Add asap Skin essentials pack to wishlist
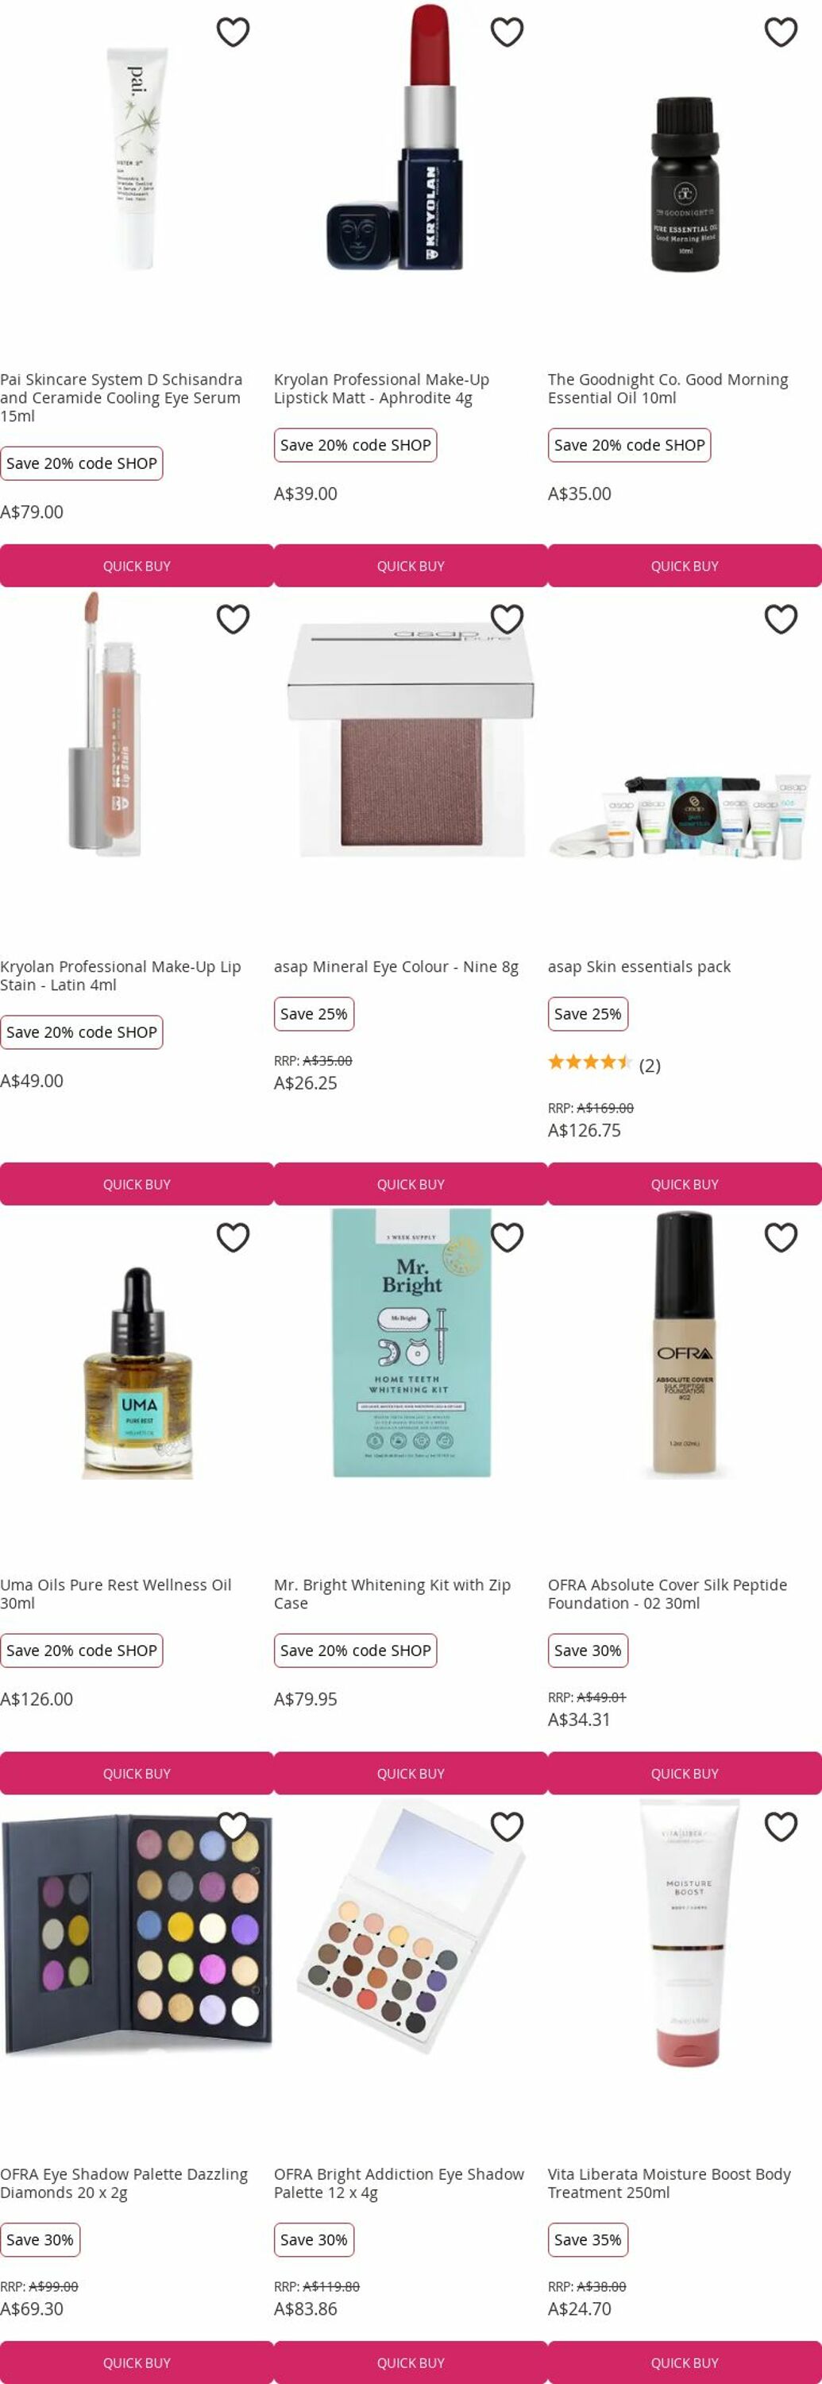The height and width of the screenshot is (2384, 822). pos(781,619)
